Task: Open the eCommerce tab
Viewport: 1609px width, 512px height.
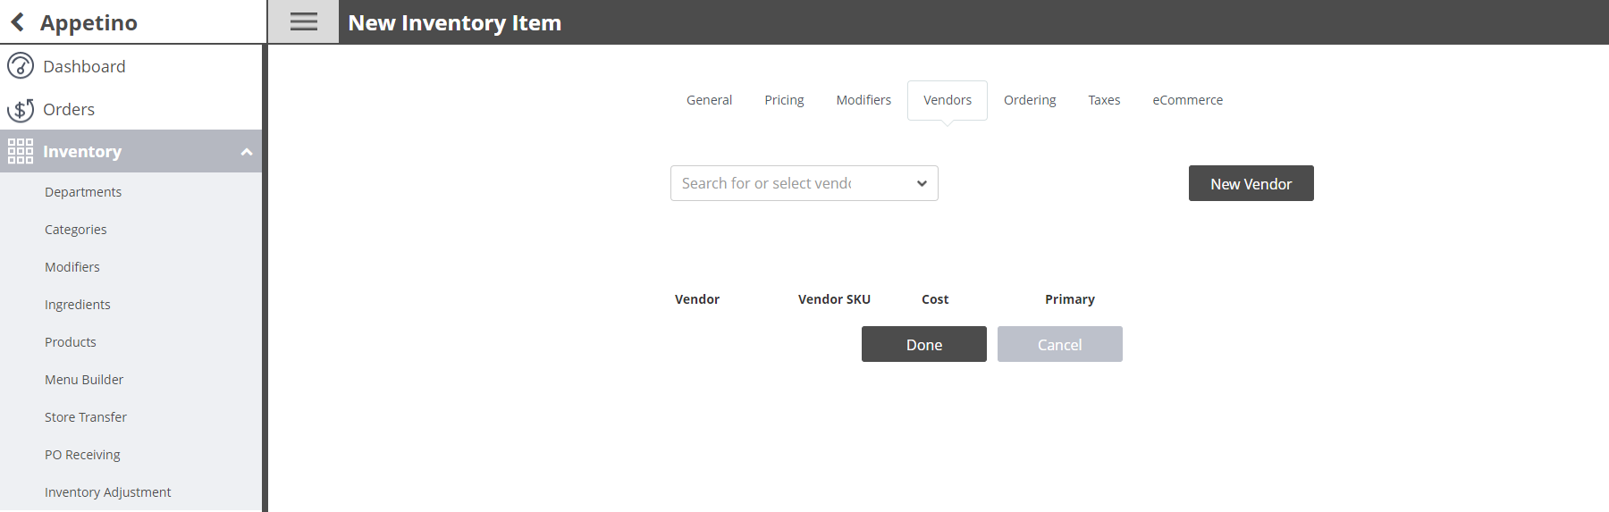Action: 1187,100
